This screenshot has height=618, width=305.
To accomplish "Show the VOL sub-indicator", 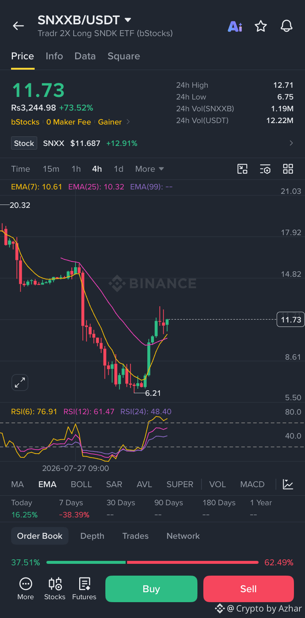I will (x=218, y=484).
